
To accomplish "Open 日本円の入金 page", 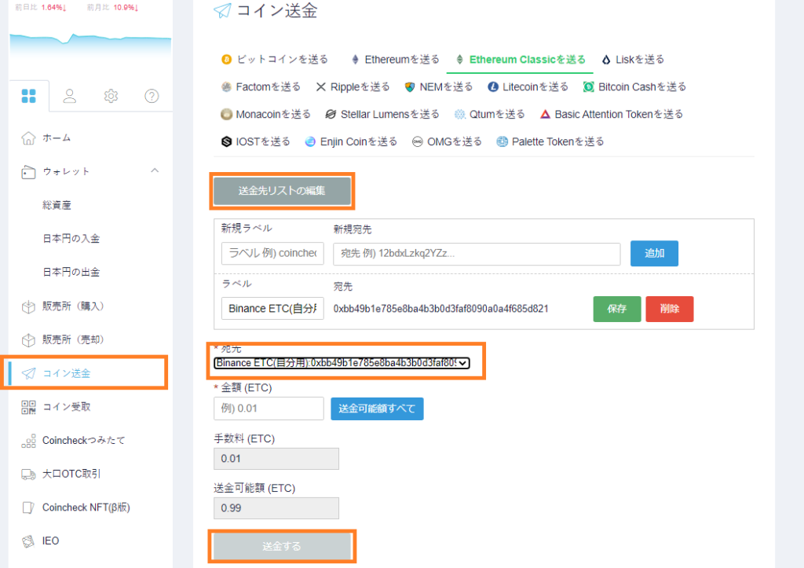I will point(71,239).
